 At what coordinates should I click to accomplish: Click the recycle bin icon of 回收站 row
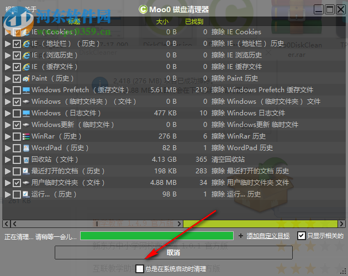[26, 160]
